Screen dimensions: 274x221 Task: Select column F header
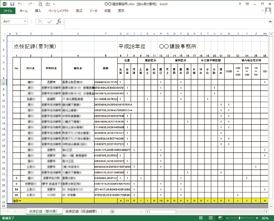[x=106, y=34]
